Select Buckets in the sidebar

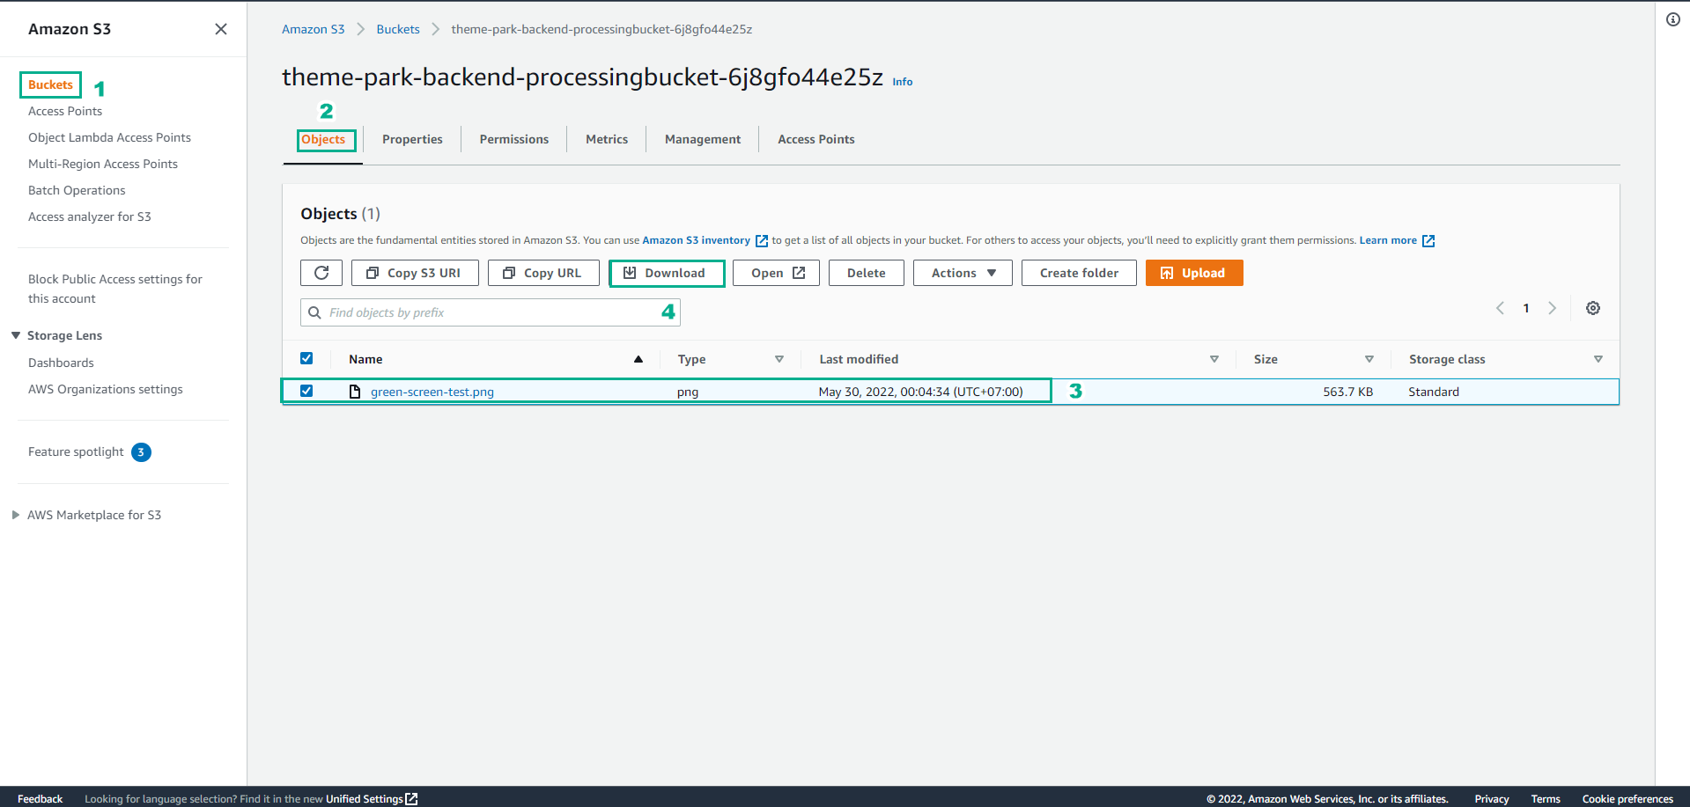[50, 84]
